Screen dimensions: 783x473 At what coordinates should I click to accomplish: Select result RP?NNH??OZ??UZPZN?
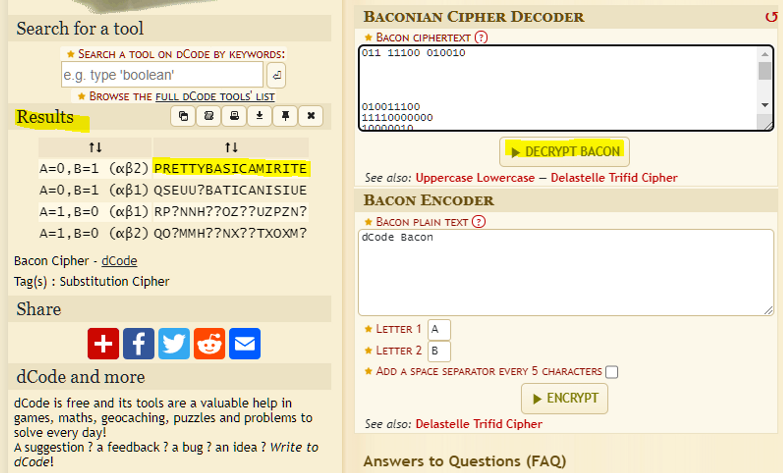click(230, 212)
